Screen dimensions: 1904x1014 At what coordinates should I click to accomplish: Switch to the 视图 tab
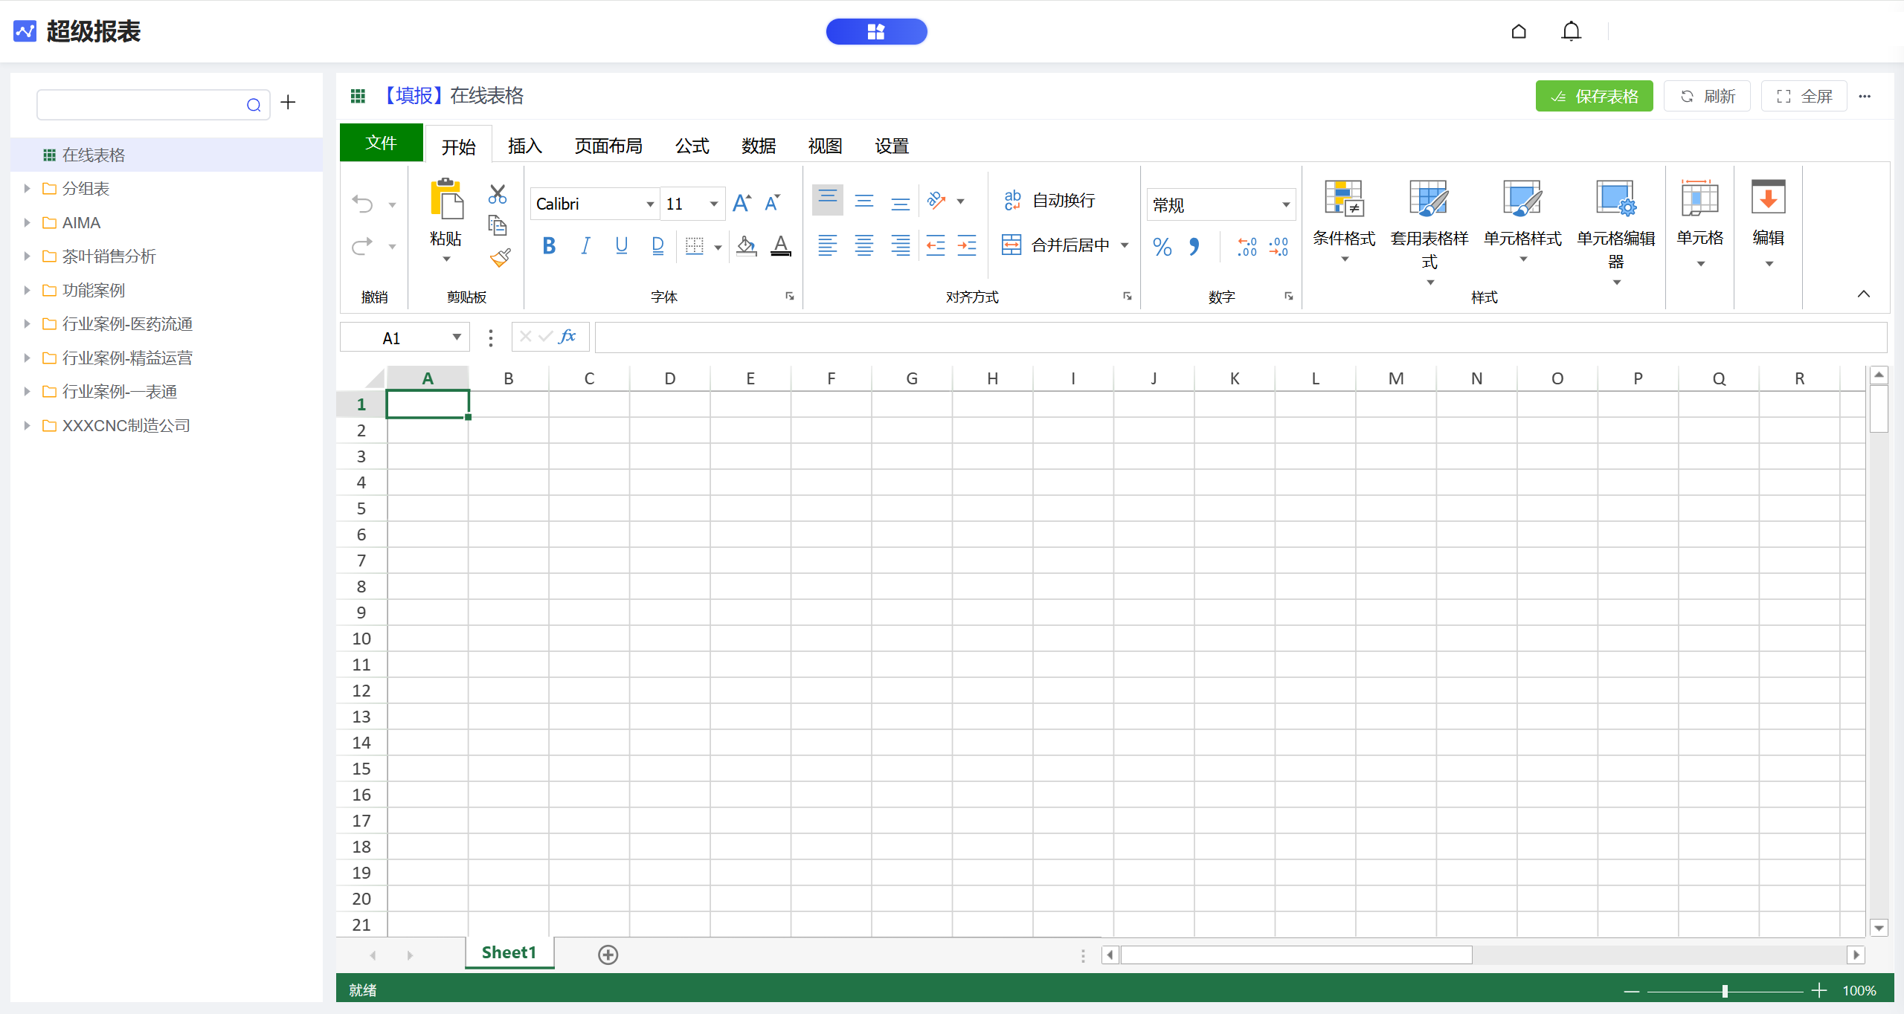click(826, 146)
